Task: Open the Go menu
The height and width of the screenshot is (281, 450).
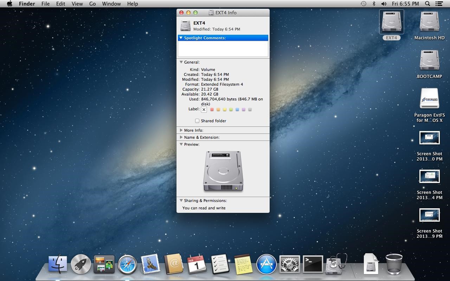Action: [92, 4]
